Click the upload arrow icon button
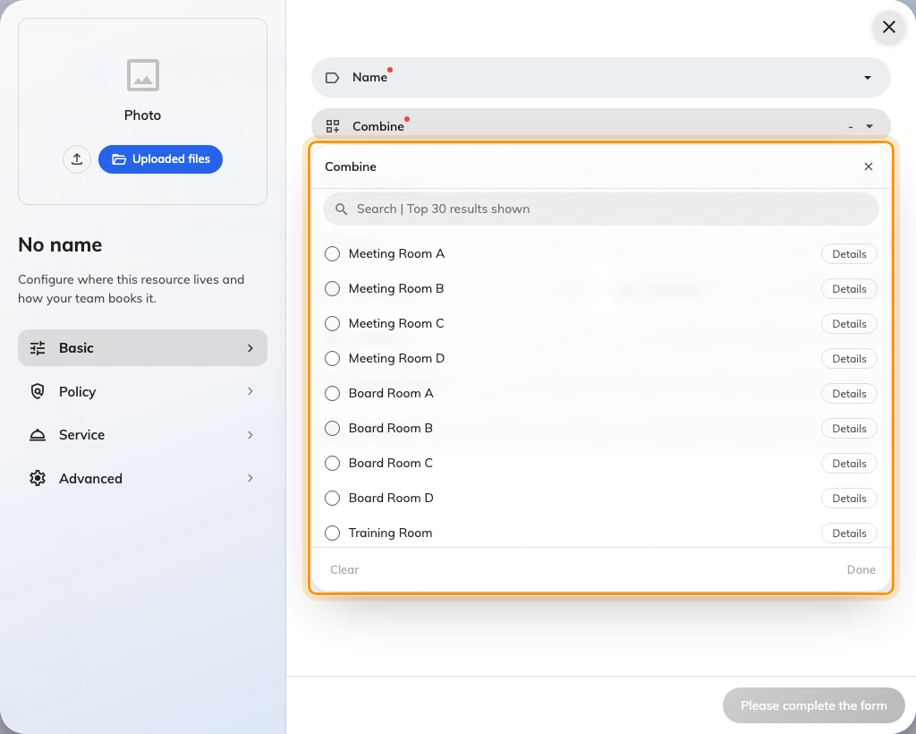 [77, 159]
